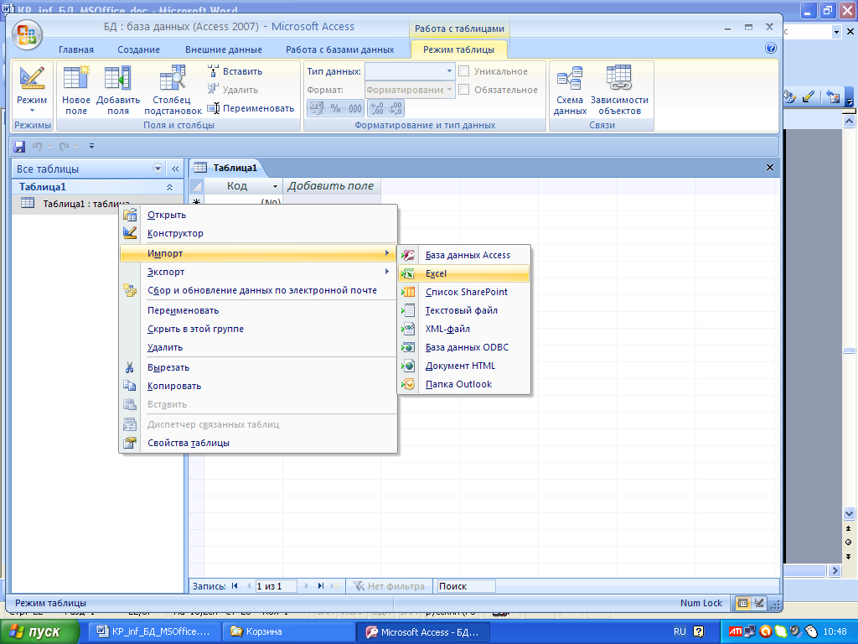Click the increase decimals button
858x644 pixels.
click(x=376, y=108)
